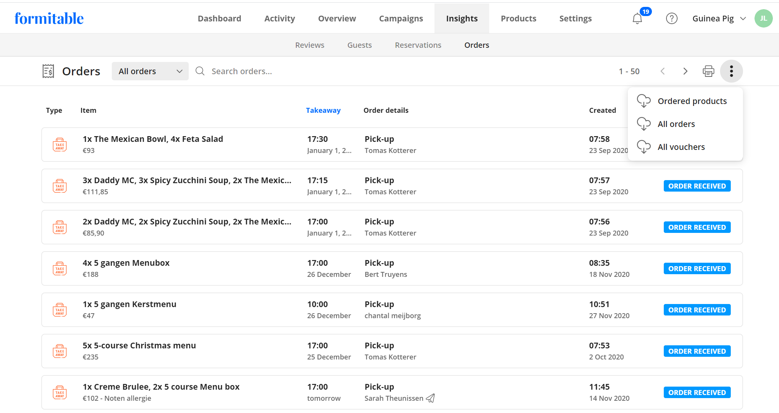
Task: Go to next page of orders
Action: (685, 71)
